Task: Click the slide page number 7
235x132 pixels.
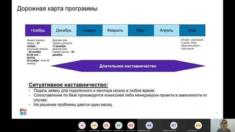Action: pos(217,113)
